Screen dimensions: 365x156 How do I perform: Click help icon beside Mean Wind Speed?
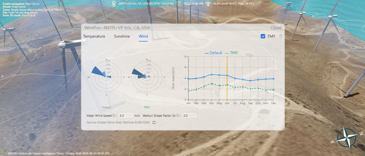114,115
